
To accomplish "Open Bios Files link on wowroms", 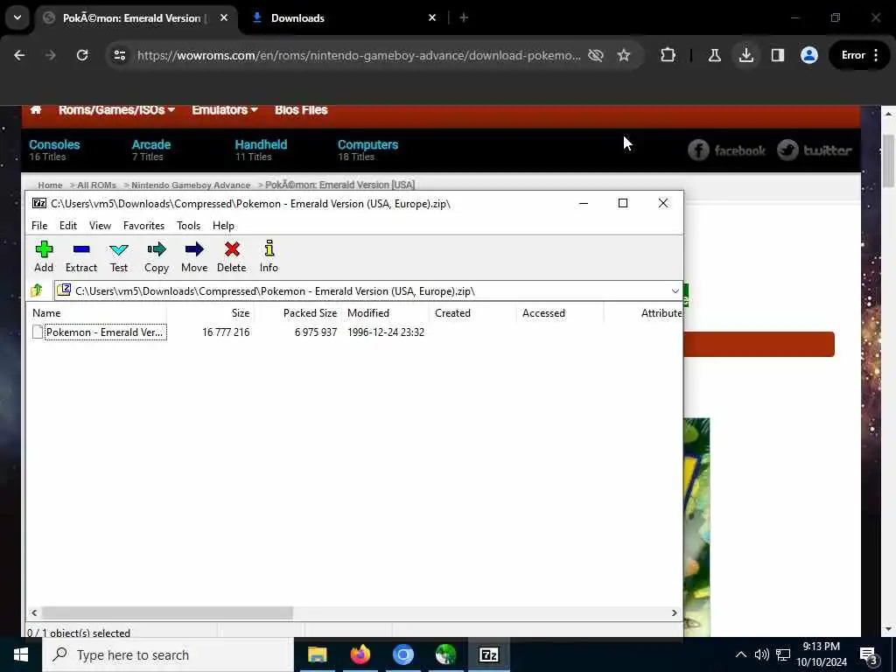I will tap(301, 109).
